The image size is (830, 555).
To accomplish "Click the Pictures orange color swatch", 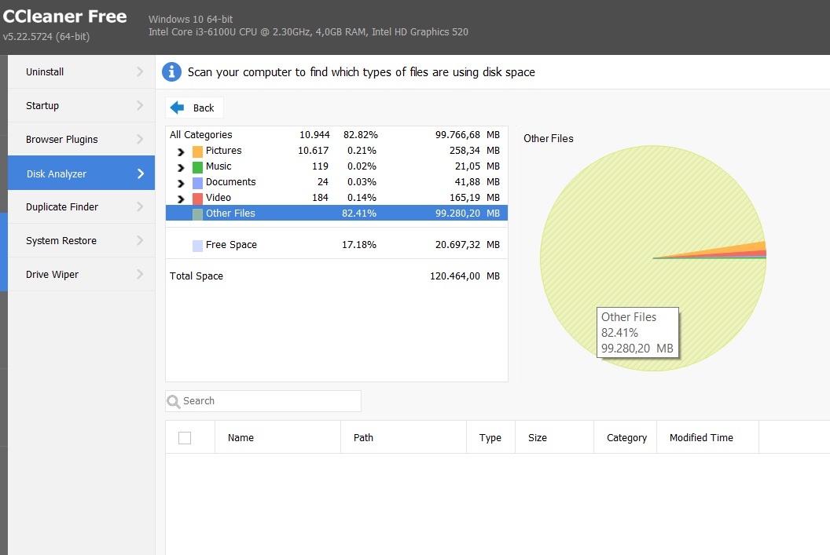I will pyautogui.click(x=197, y=152).
